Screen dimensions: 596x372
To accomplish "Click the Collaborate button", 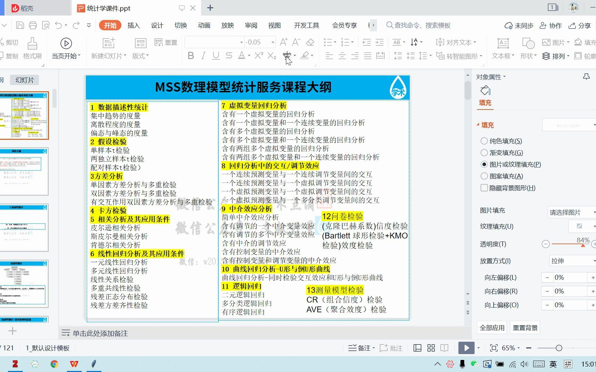I will (551, 25).
